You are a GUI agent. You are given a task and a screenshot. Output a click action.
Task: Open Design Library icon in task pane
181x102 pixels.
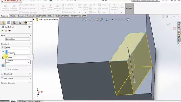click(x=179, y=27)
